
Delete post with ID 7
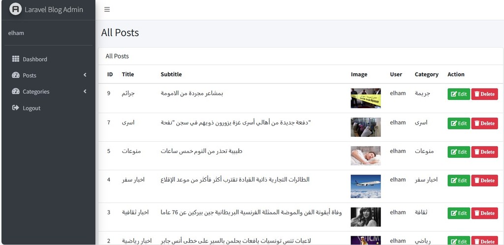[484, 123]
